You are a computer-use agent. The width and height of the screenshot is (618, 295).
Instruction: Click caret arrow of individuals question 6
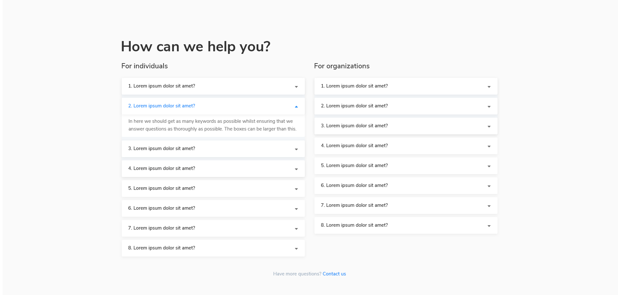click(296, 209)
